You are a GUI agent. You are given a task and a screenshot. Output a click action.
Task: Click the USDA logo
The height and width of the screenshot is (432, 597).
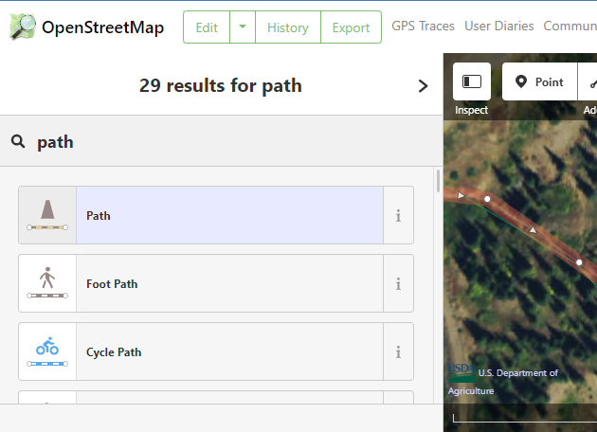point(461,372)
